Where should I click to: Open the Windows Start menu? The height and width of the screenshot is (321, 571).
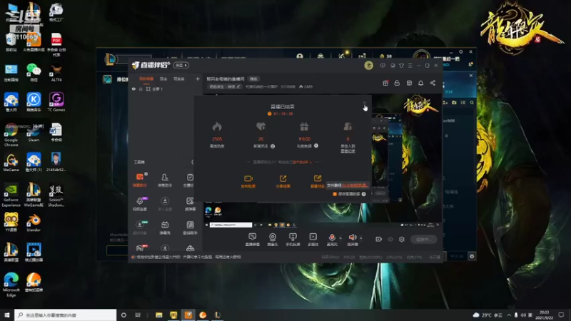[x=7, y=315]
